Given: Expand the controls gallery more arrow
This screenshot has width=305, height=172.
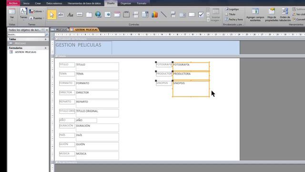Looking at the screenshot, I should click(208, 20).
